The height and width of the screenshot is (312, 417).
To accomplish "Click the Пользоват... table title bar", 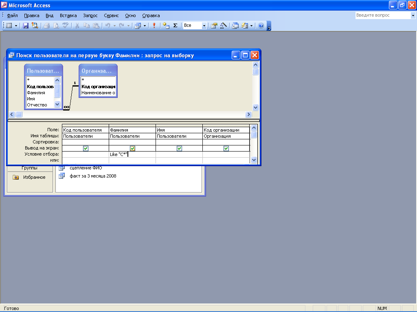I will (x=43, y=71).
